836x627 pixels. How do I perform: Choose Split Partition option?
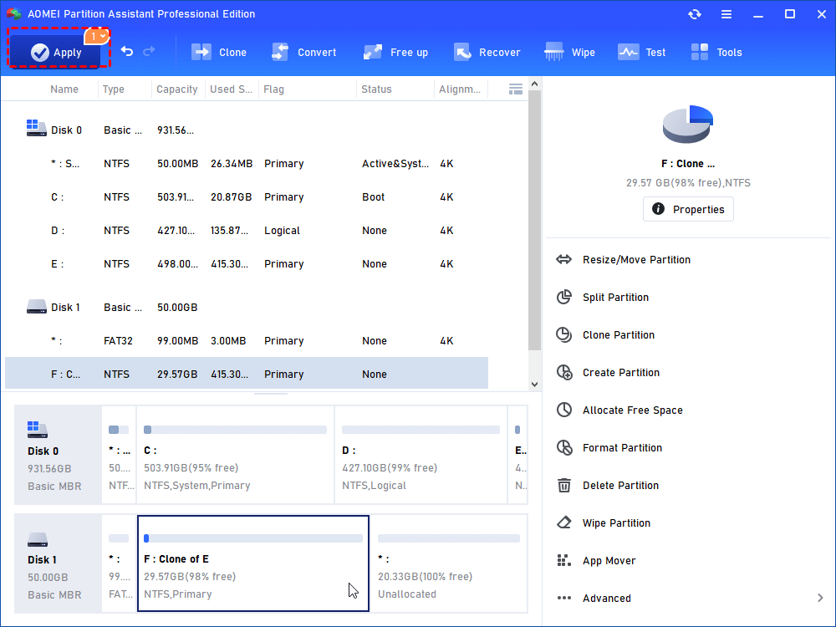pos(615,297)
